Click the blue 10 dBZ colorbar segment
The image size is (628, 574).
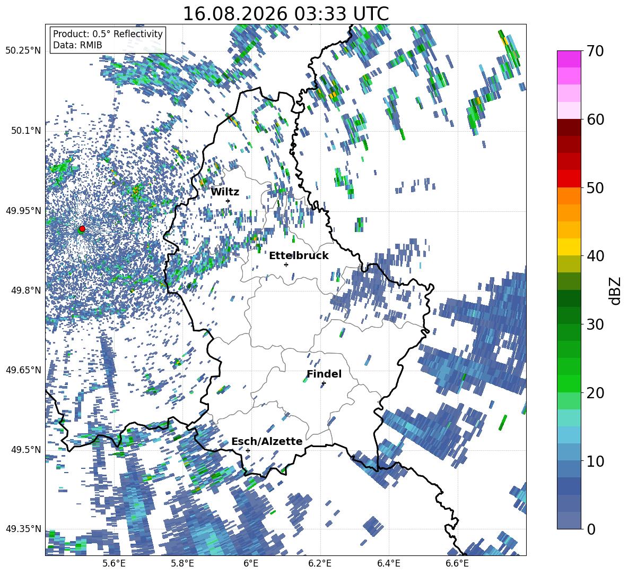coord(569,452)
